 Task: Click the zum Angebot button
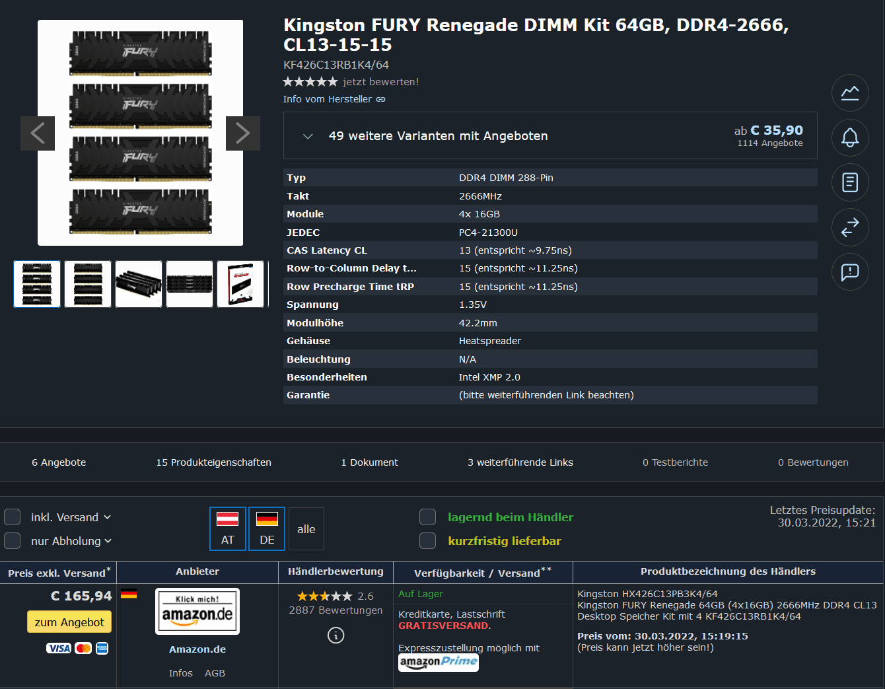click(x=69, y=622)
